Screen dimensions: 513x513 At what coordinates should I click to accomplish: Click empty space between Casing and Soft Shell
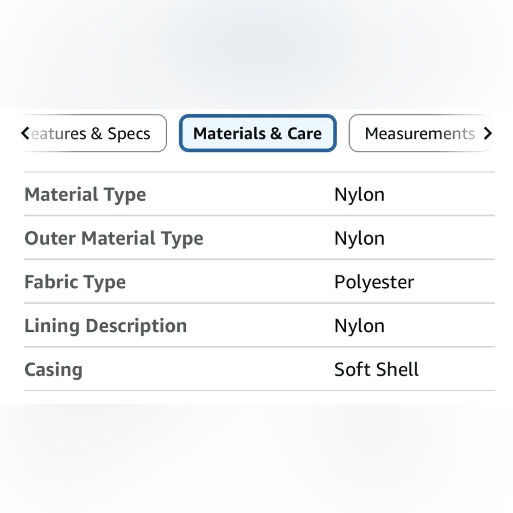pyautogui.click(x=205, y=369)
